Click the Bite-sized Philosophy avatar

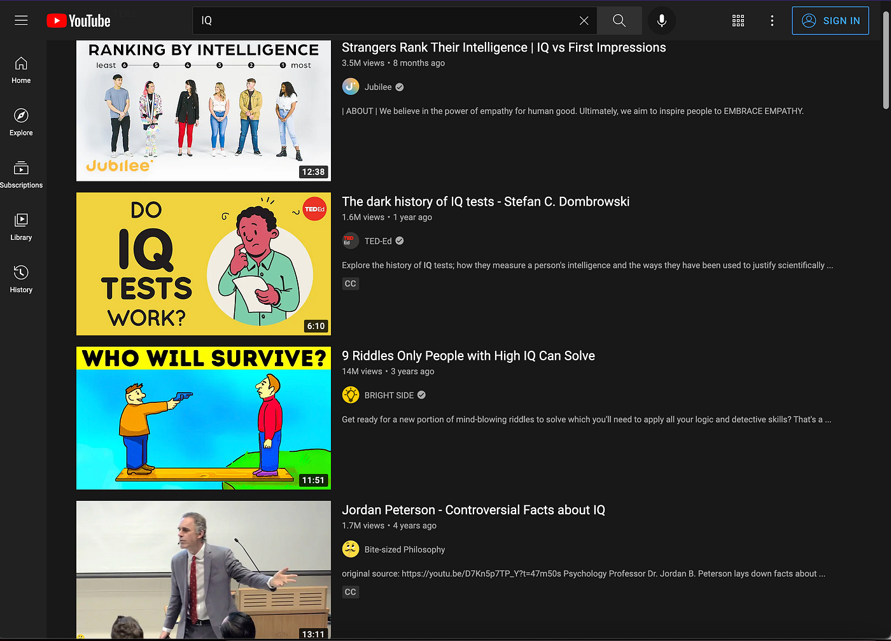point(351,549)
